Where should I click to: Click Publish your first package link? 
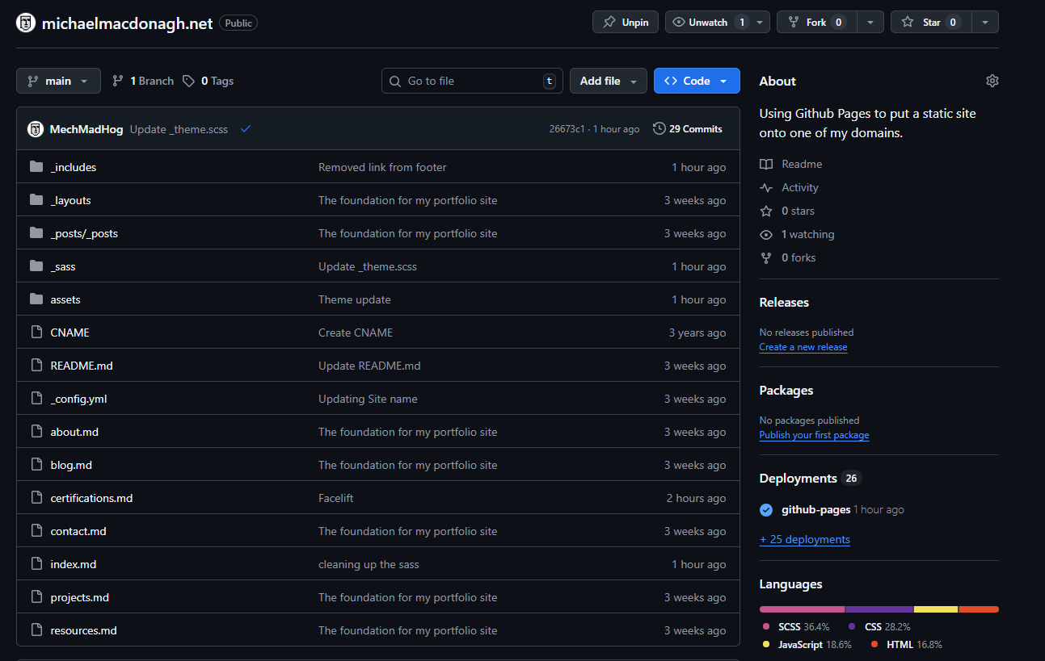(814, 435)
